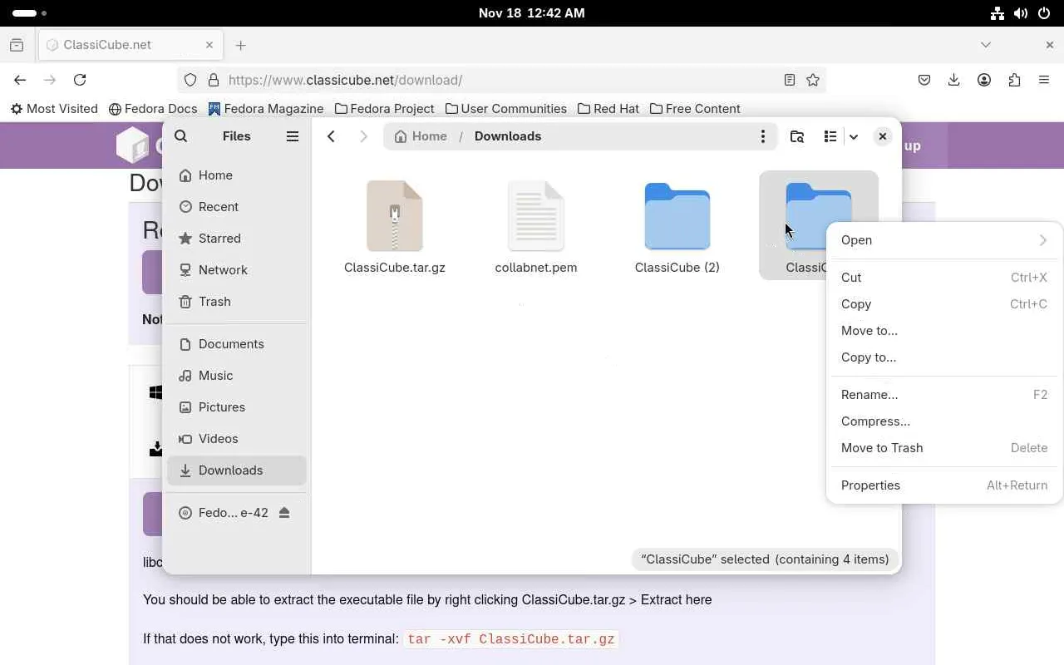Open the Firefox downloads panel
This screenshot has height=665, width=1064.
tap(954, 80)
